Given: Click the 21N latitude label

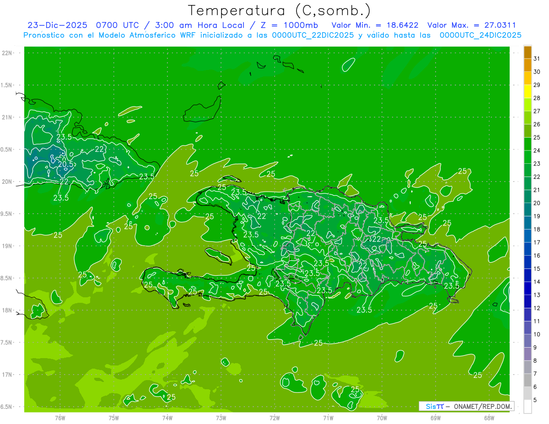Looking at the screenshot, I should (x=7, y=118).
